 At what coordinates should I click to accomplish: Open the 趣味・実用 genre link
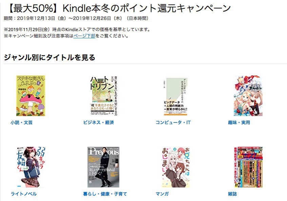point(239,122)
